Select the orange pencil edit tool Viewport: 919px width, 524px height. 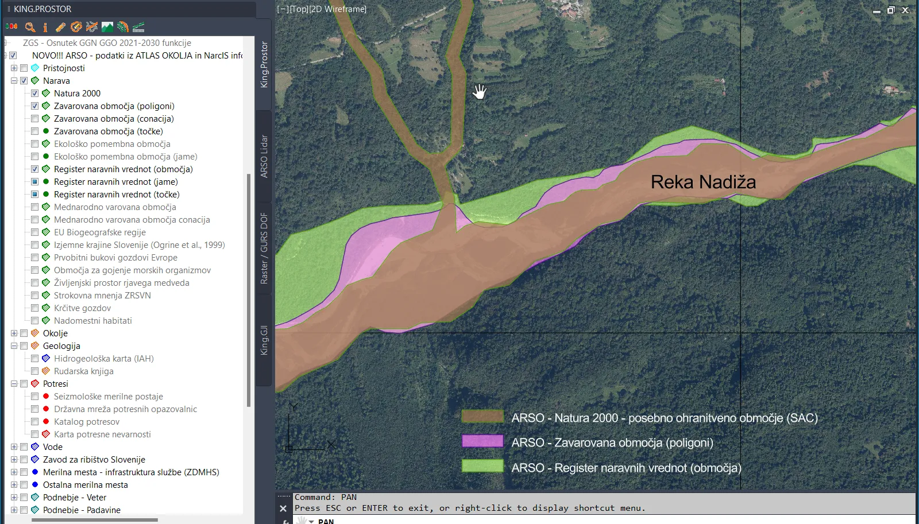(x=60, y=27)
